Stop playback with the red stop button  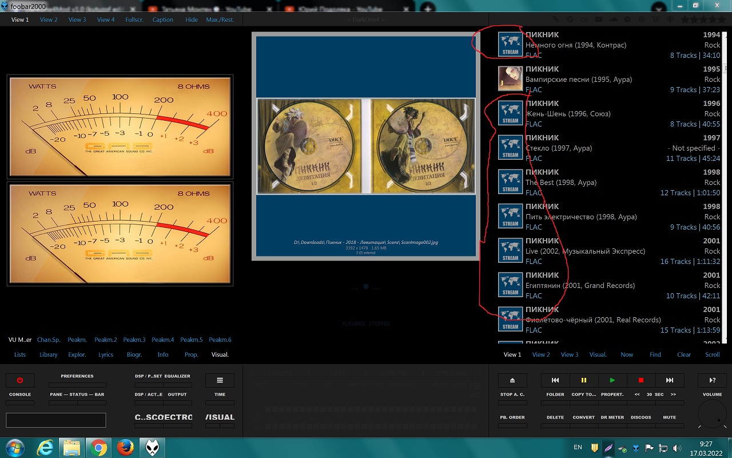point(641,380)
